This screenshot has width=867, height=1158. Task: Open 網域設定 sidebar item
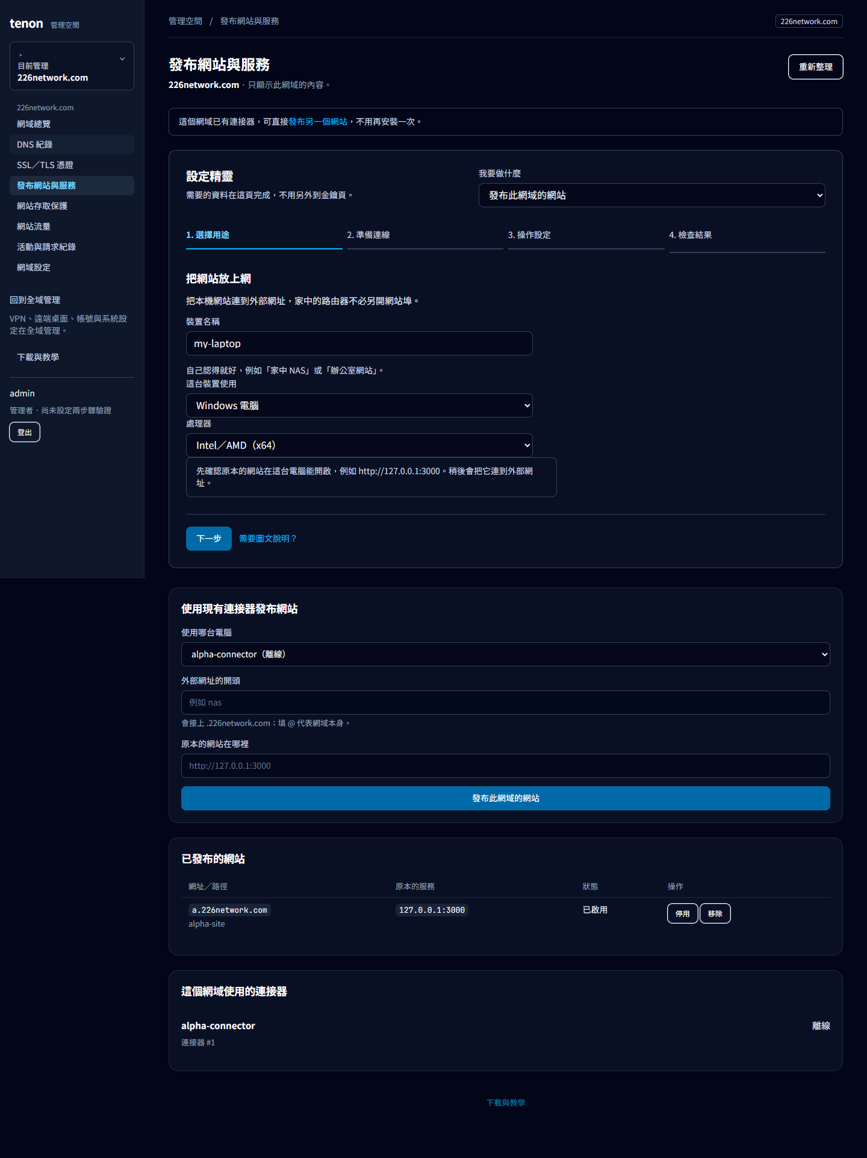coord(72,268)
